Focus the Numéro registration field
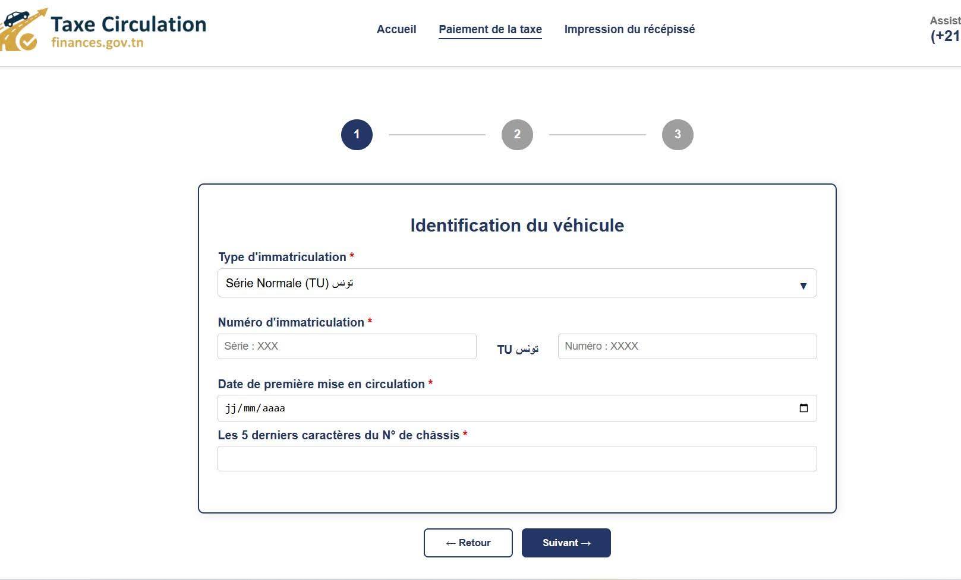Viewport: 961px width, 580px height. point(687,346)
